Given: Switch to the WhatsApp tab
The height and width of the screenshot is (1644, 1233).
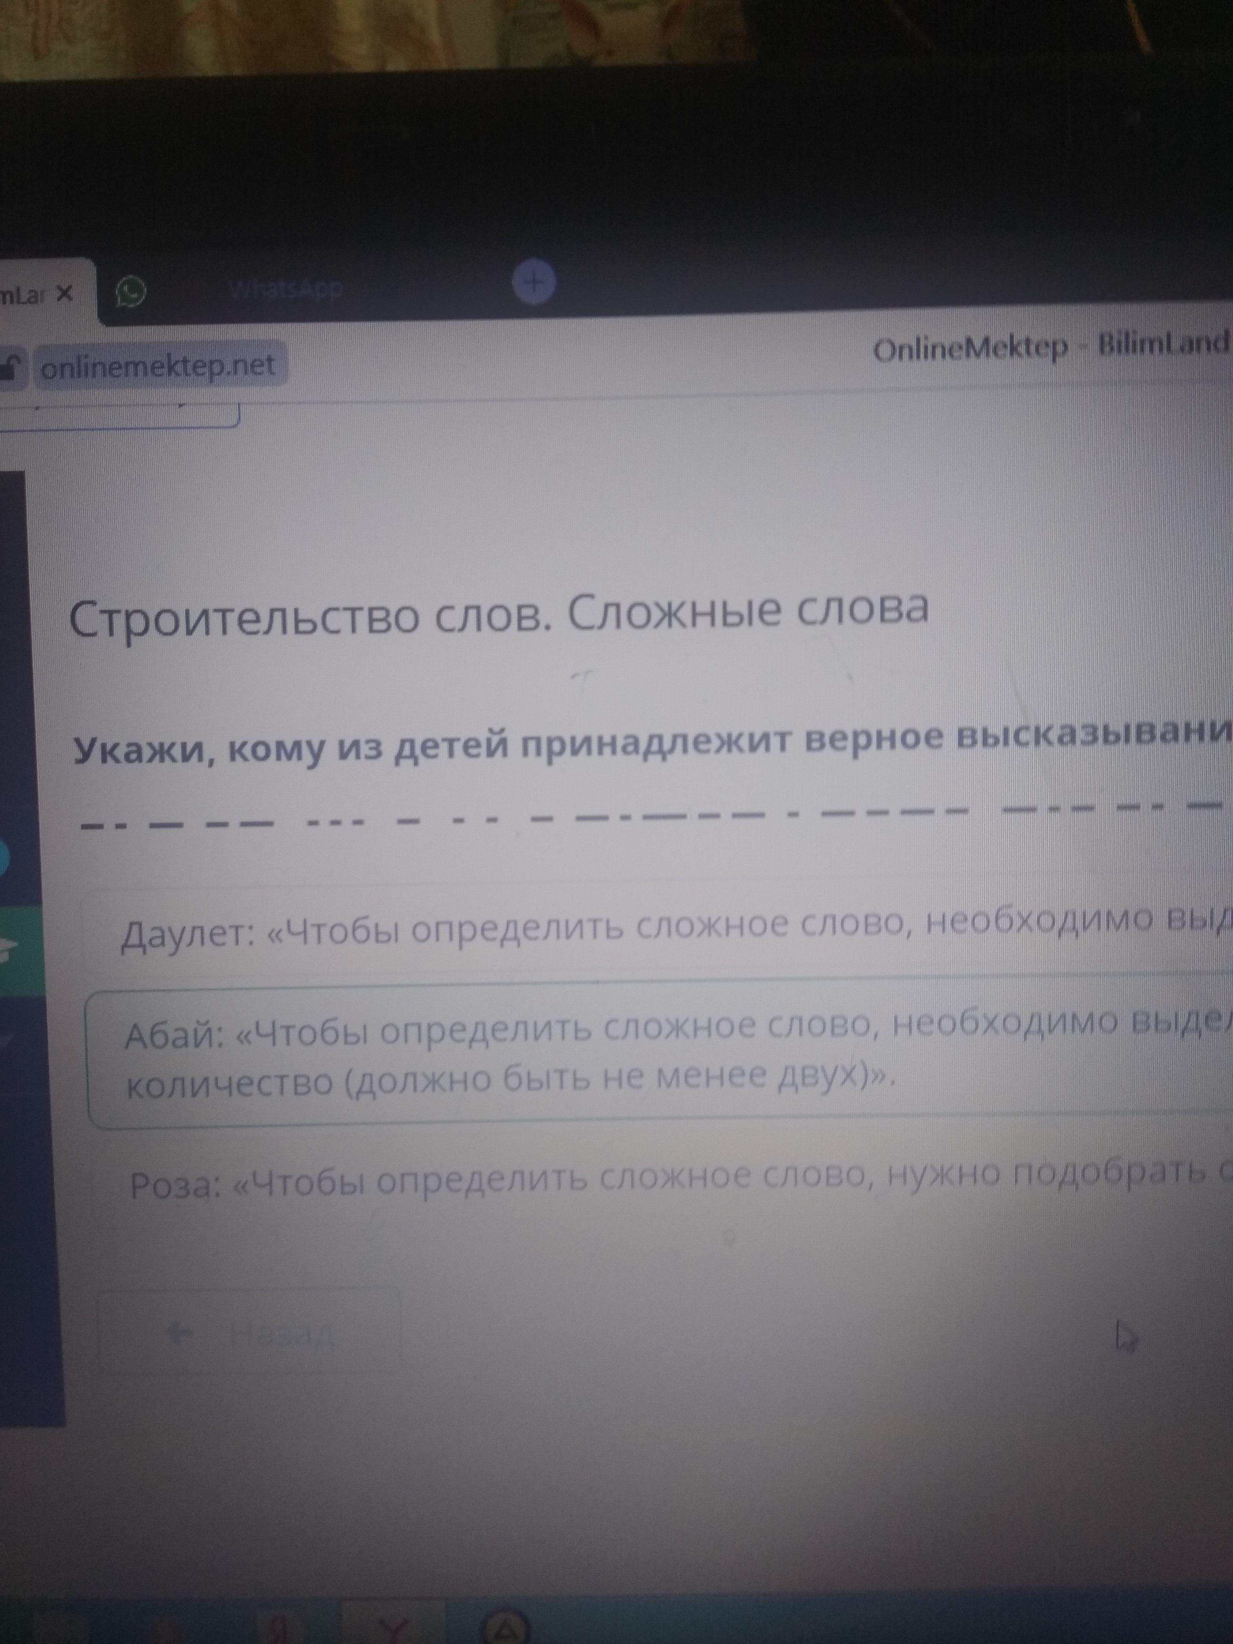Looking at the screenshot, I should (286, 289).
